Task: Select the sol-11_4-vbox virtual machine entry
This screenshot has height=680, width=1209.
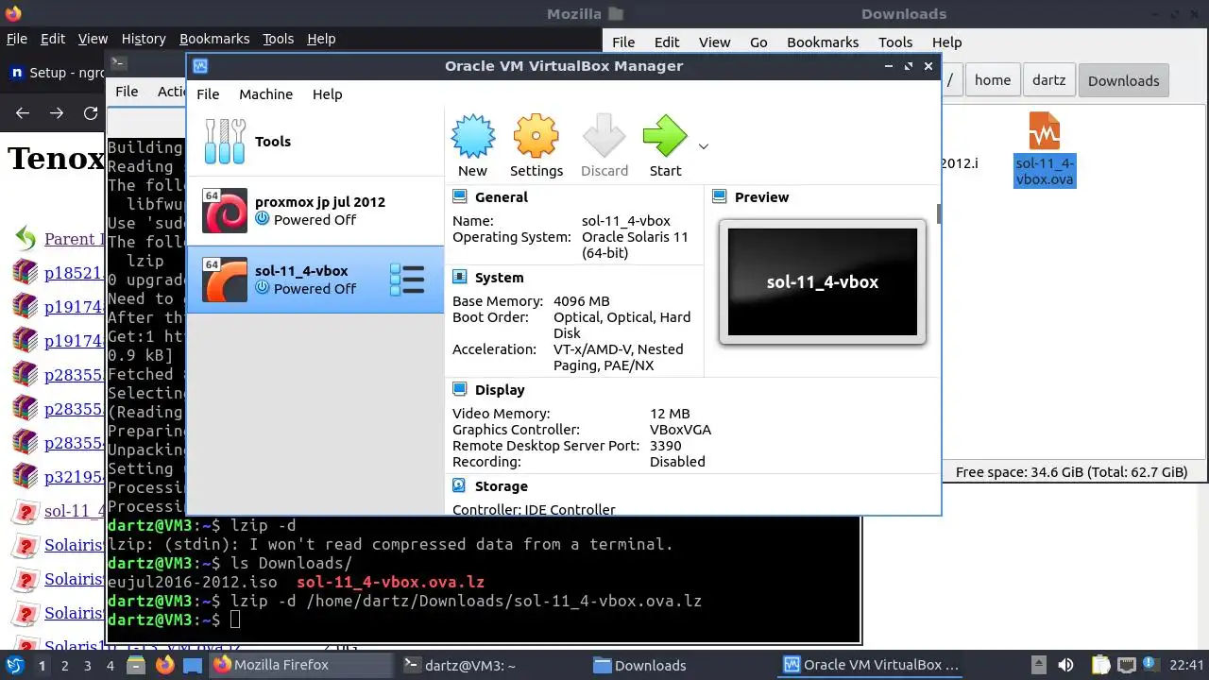Action: coord(315,280)
